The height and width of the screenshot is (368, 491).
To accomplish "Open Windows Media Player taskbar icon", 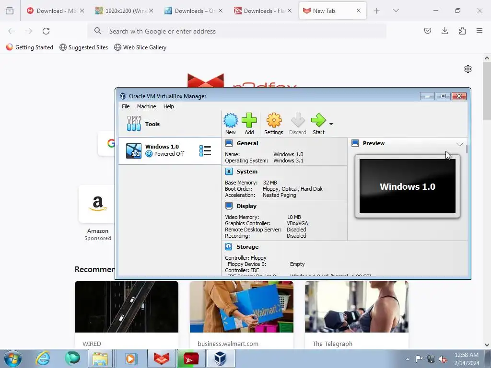I will [x=130, y=358].
